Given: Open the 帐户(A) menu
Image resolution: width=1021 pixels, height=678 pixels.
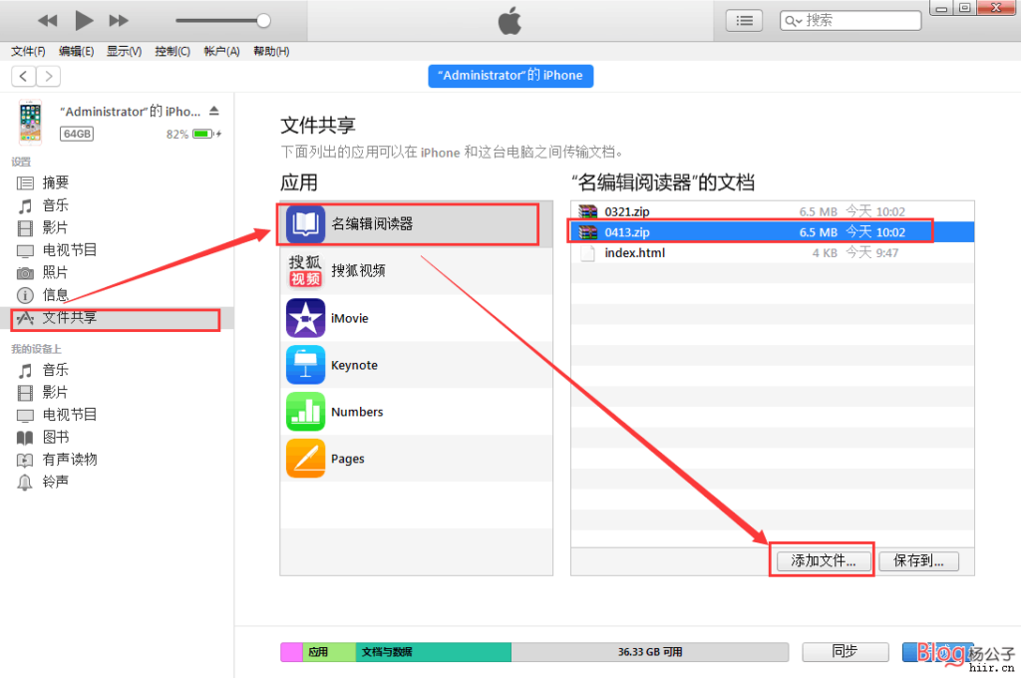Looking at the screenshot, I should [x=221, y=52].
